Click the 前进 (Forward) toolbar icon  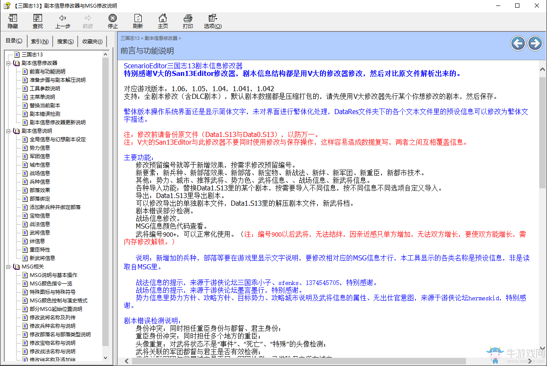pyautogui.click(x=88, y=21)
